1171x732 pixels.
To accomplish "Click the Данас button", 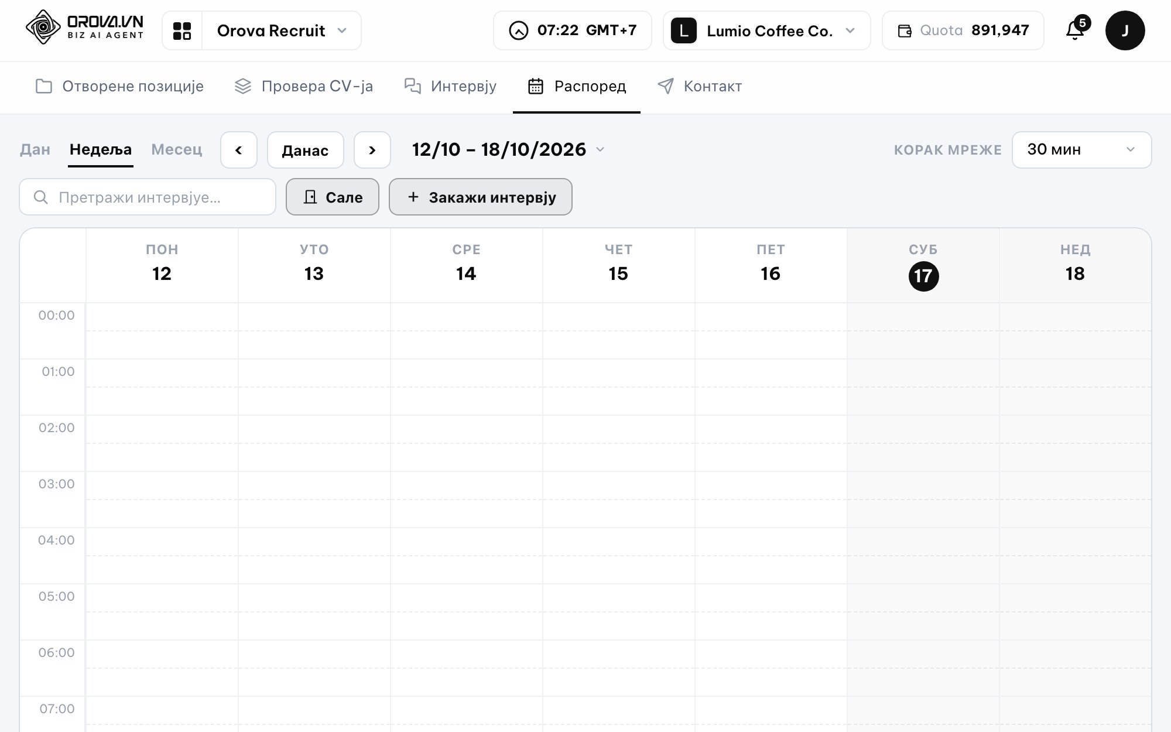I will tap(306, 150).
